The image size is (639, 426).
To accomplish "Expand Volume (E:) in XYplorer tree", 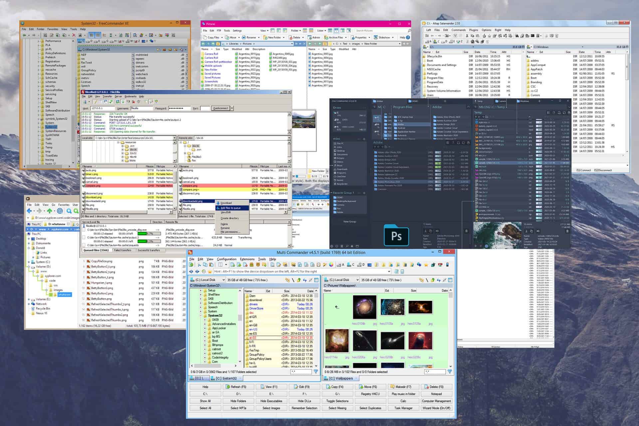I will (x=29, y=299).
